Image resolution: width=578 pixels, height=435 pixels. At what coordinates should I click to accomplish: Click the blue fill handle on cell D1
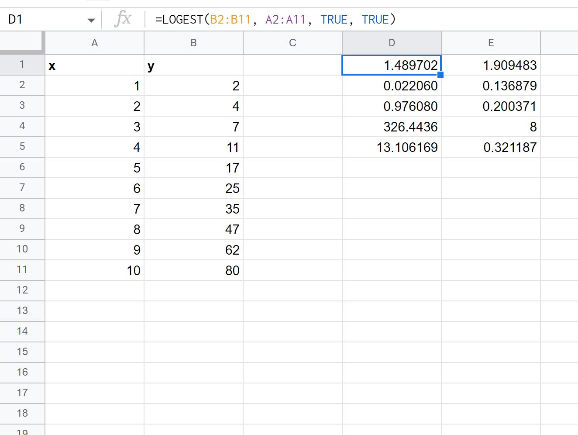440,74
